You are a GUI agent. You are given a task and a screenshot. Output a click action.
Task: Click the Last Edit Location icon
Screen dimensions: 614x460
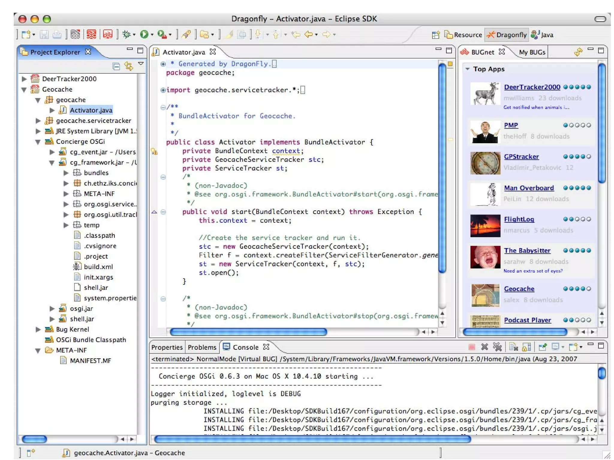coord(296,35)
